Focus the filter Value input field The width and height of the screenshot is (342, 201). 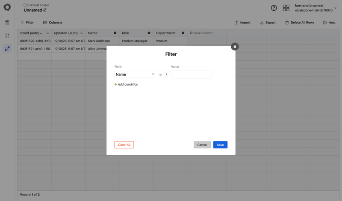[x=192, y=74]
